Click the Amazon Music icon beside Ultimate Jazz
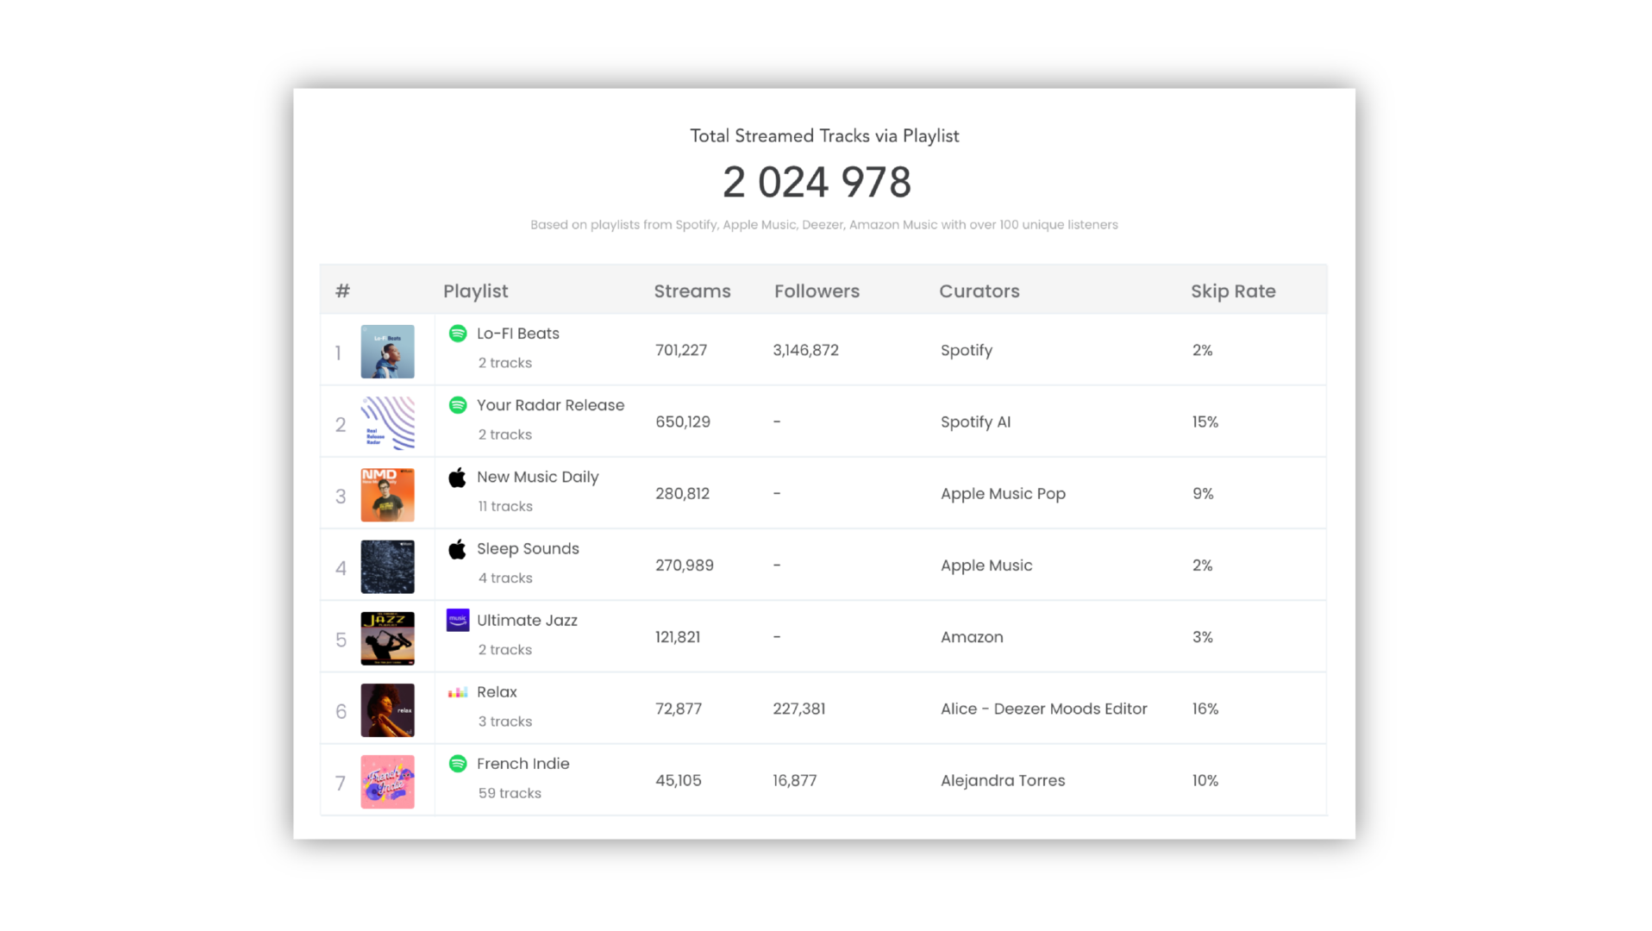Image resolution: width=1652 pixels, height=931 pixels. (x=458, y=620)
